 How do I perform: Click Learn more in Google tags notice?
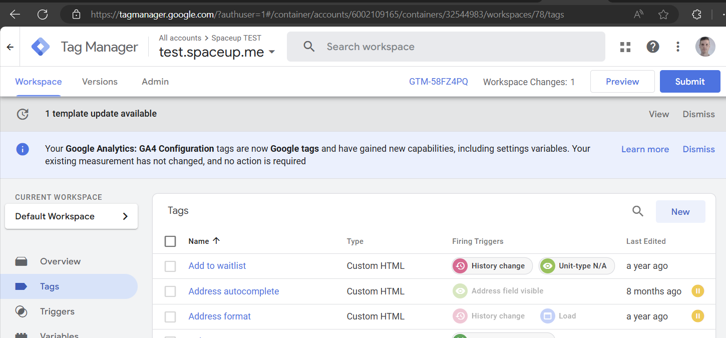tap(645, 149)
